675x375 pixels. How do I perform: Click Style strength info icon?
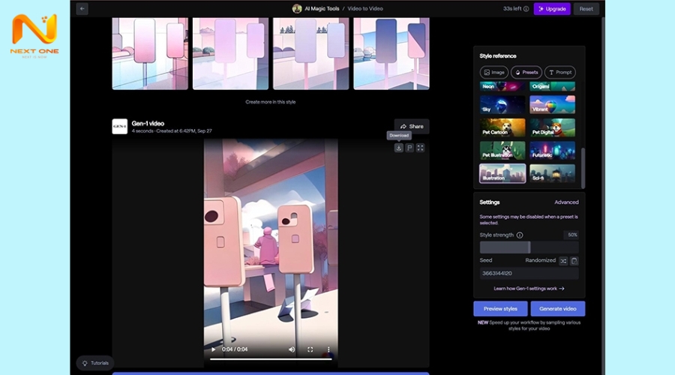pos(520,235)
